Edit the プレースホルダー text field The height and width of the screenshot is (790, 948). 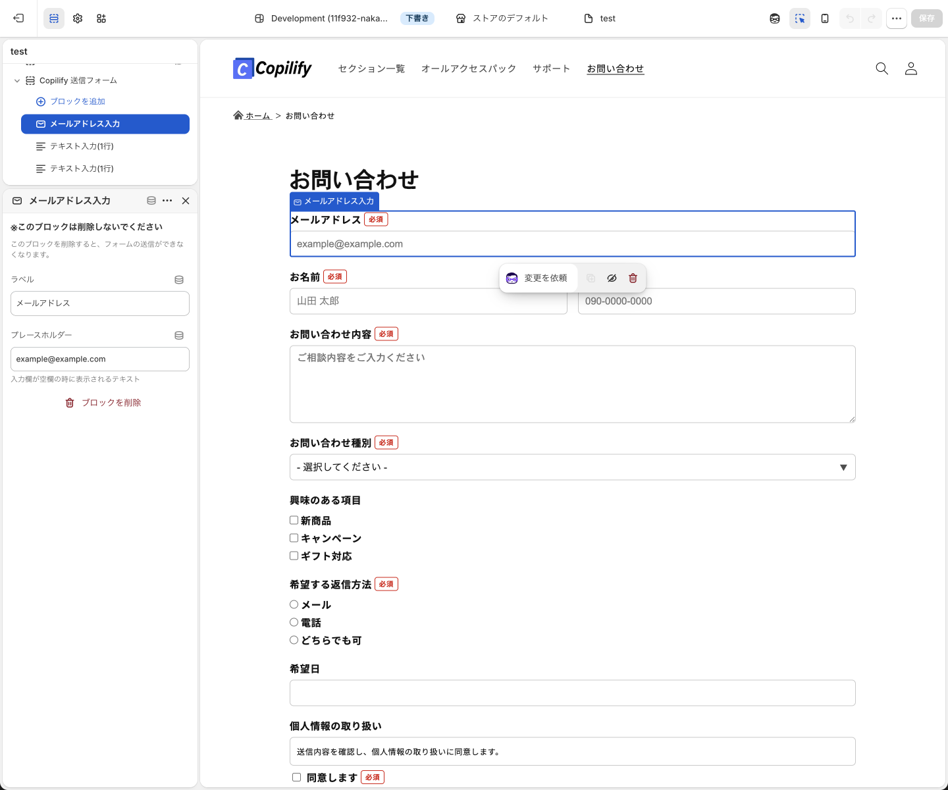100,359
